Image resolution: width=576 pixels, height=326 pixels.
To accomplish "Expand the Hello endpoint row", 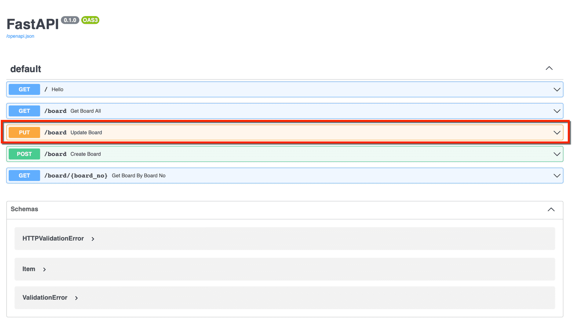I will (x=557, y=89).
